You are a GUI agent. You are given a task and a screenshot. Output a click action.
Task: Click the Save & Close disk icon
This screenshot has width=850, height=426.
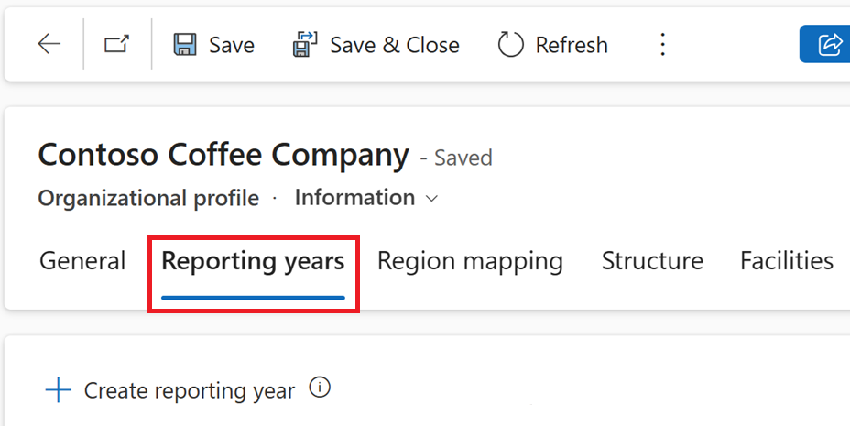coord(305,44)
